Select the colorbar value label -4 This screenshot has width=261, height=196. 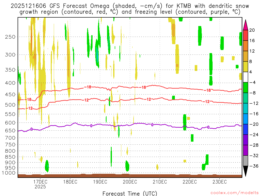(x=253, y=82)
